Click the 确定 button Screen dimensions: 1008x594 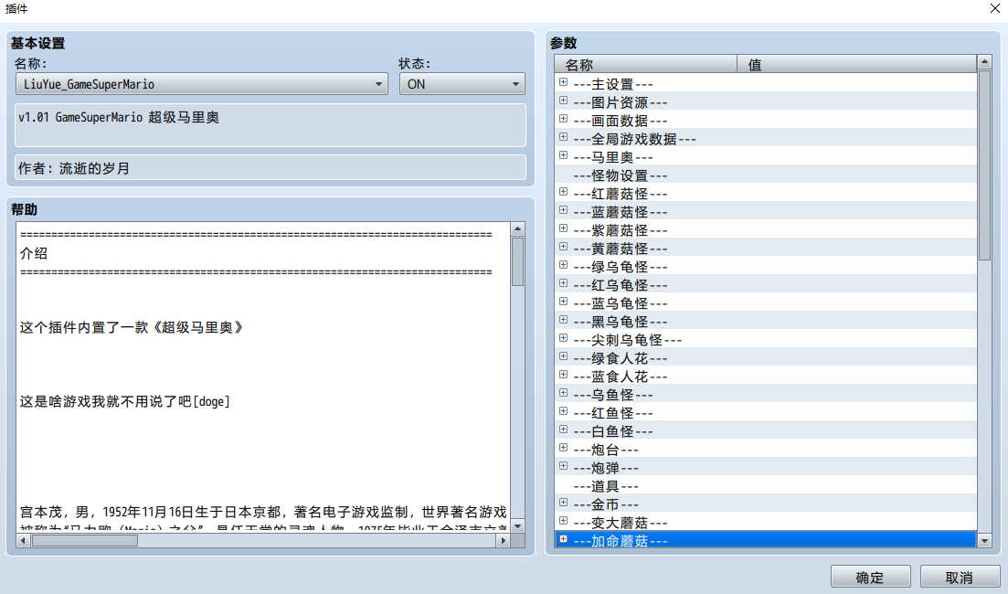870,578
